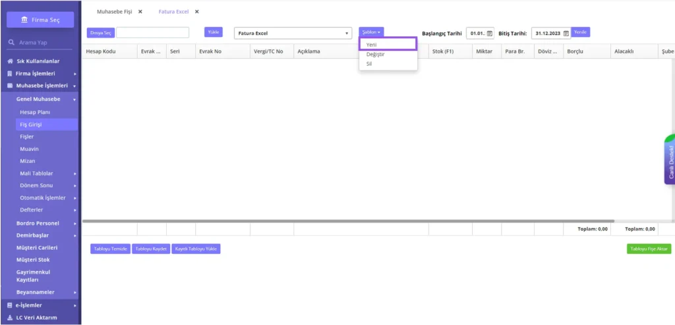The height and width of the screenshot is (325, 675).
Task: Open Mizan page
Action: click(x=28, y=161)
